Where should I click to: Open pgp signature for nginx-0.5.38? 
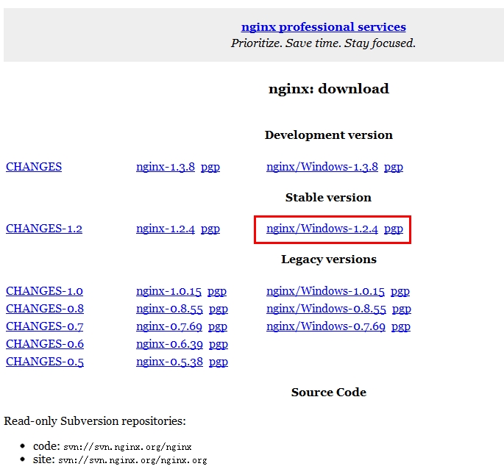tap(219, 362)
